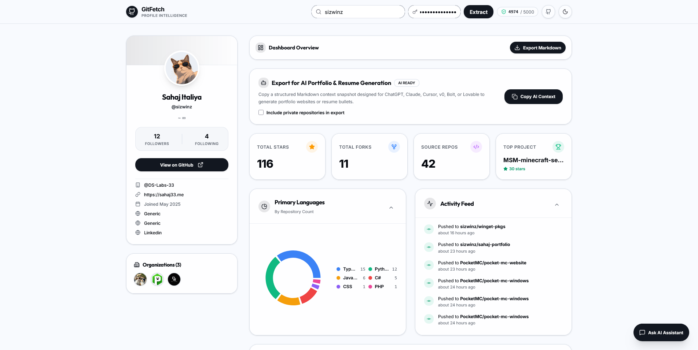Open the https://sahaj33.me link
This screenshot has width=698, height=350.
pyautogui.click(x=164, y=195)
